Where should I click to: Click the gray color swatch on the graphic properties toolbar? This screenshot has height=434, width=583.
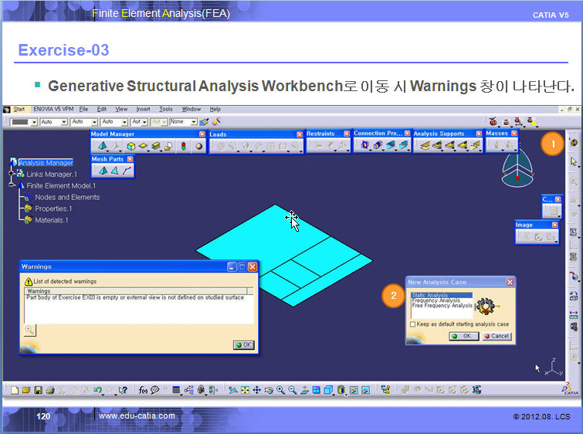pos(20,122)
